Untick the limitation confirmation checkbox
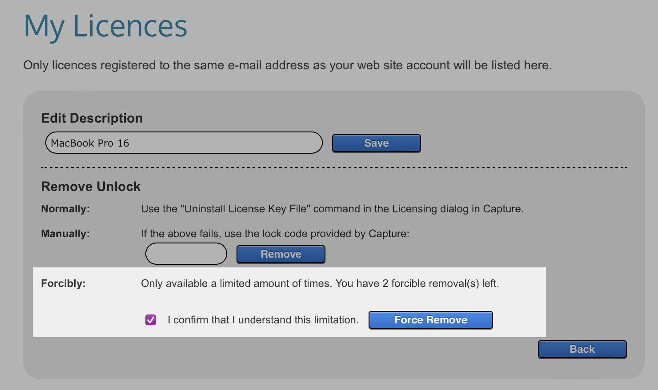This screenshot has height=390, width=658. pyautogui.click(x=151, y=320)
